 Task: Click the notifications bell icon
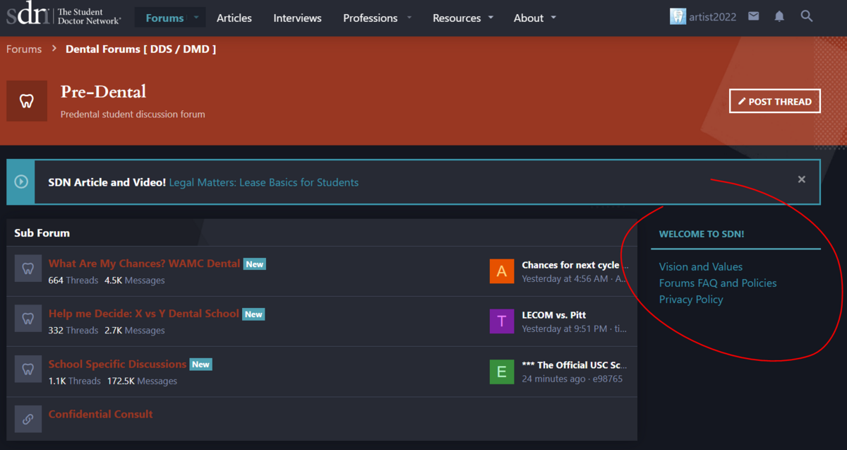(779, 16)
